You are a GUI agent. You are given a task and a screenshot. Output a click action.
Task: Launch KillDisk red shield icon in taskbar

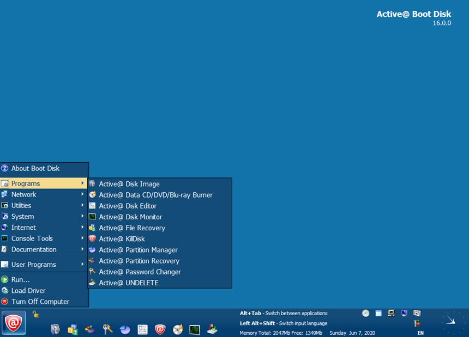pyautogui.click(x=160, y=329)
